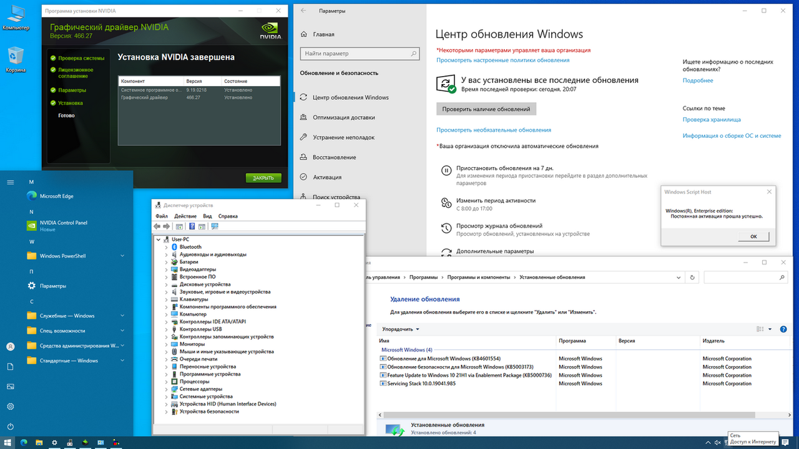Click the user account icon in Start rail
Viewport: 799px width, 449px height.
(11, 346)
